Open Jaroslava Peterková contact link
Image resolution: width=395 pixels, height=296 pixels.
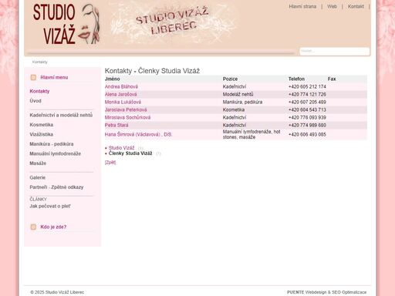point(126,109)
